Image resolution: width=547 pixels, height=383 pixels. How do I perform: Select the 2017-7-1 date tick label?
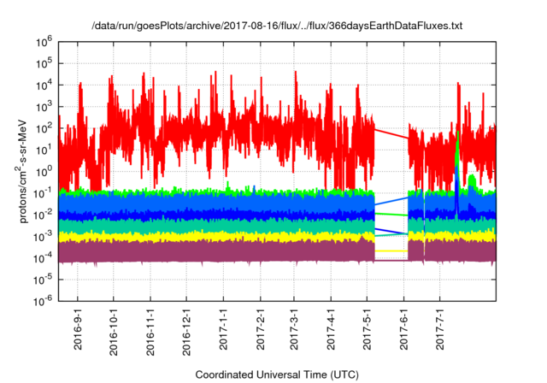(440, 329)
